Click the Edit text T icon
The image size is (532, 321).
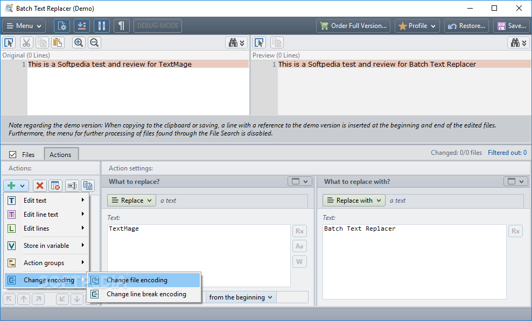[x=11, y=201]
